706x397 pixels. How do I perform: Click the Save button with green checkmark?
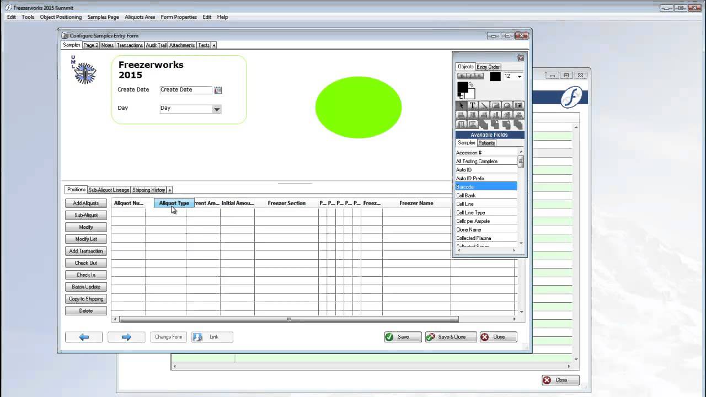403,337
